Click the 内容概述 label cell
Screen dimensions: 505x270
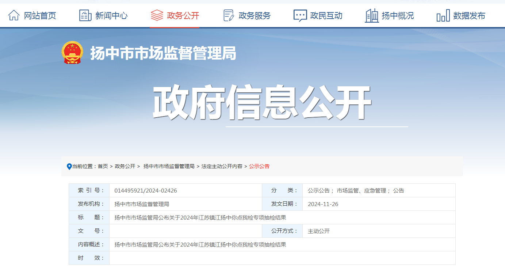89,244
